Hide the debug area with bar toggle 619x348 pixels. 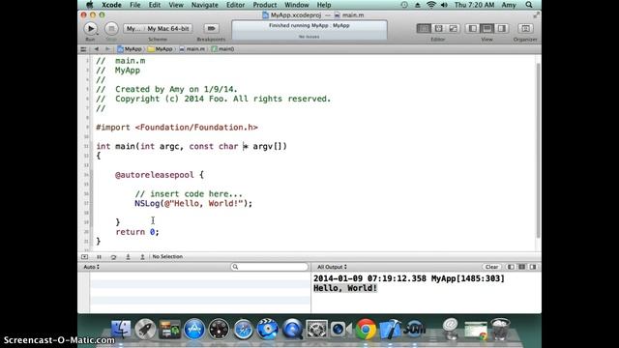(84, 257)
